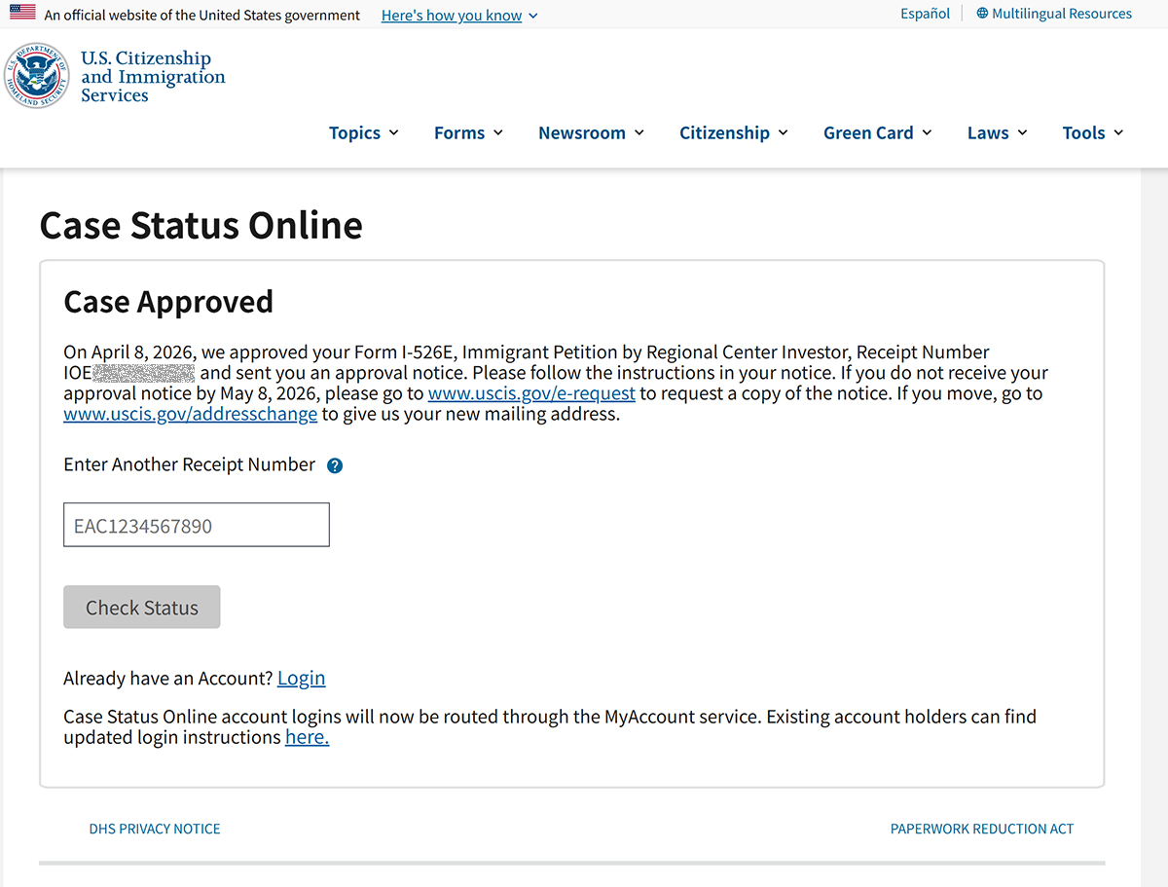Image resolution: width=1168 pixels, height=887 pixels.
Task: Click the US flag icon in banner
Action: point(22,14)
